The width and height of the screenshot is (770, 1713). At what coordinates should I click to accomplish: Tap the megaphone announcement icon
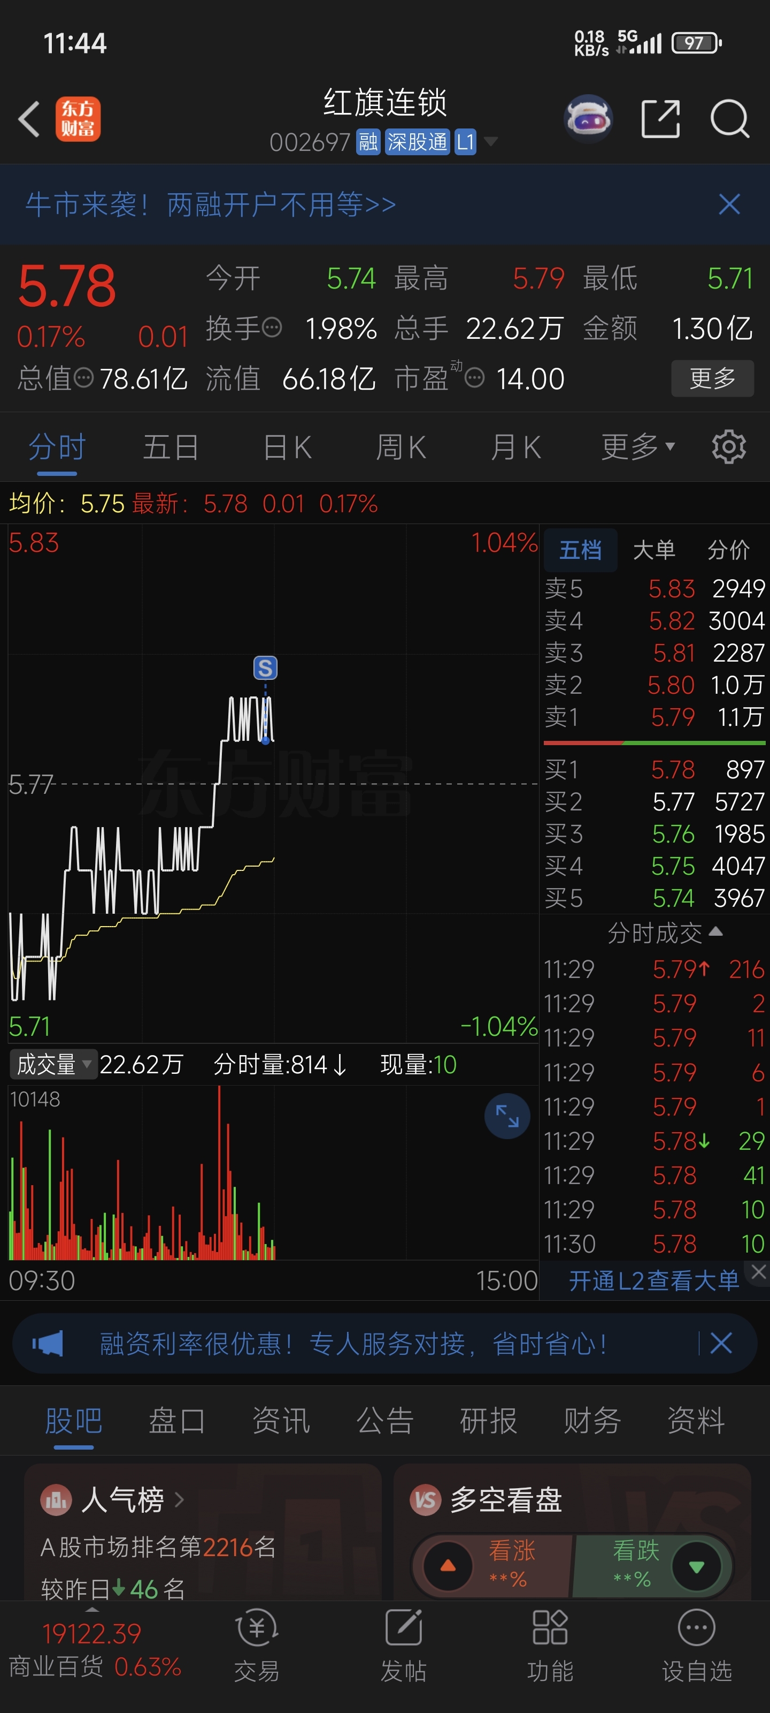[49, 1343]
